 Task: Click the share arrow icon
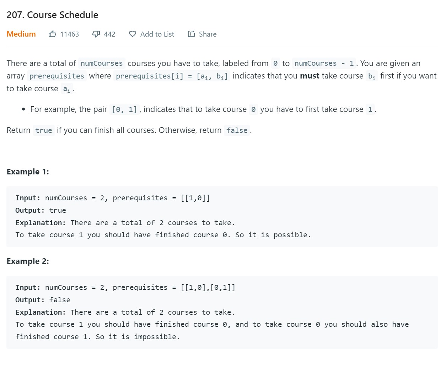[x=191, y=34]
